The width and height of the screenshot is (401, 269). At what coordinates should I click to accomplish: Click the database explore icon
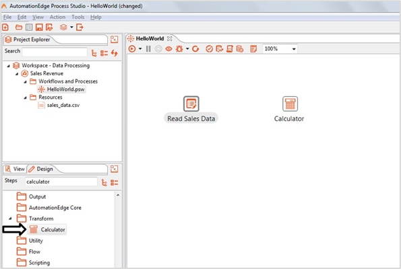coord(240,48)
